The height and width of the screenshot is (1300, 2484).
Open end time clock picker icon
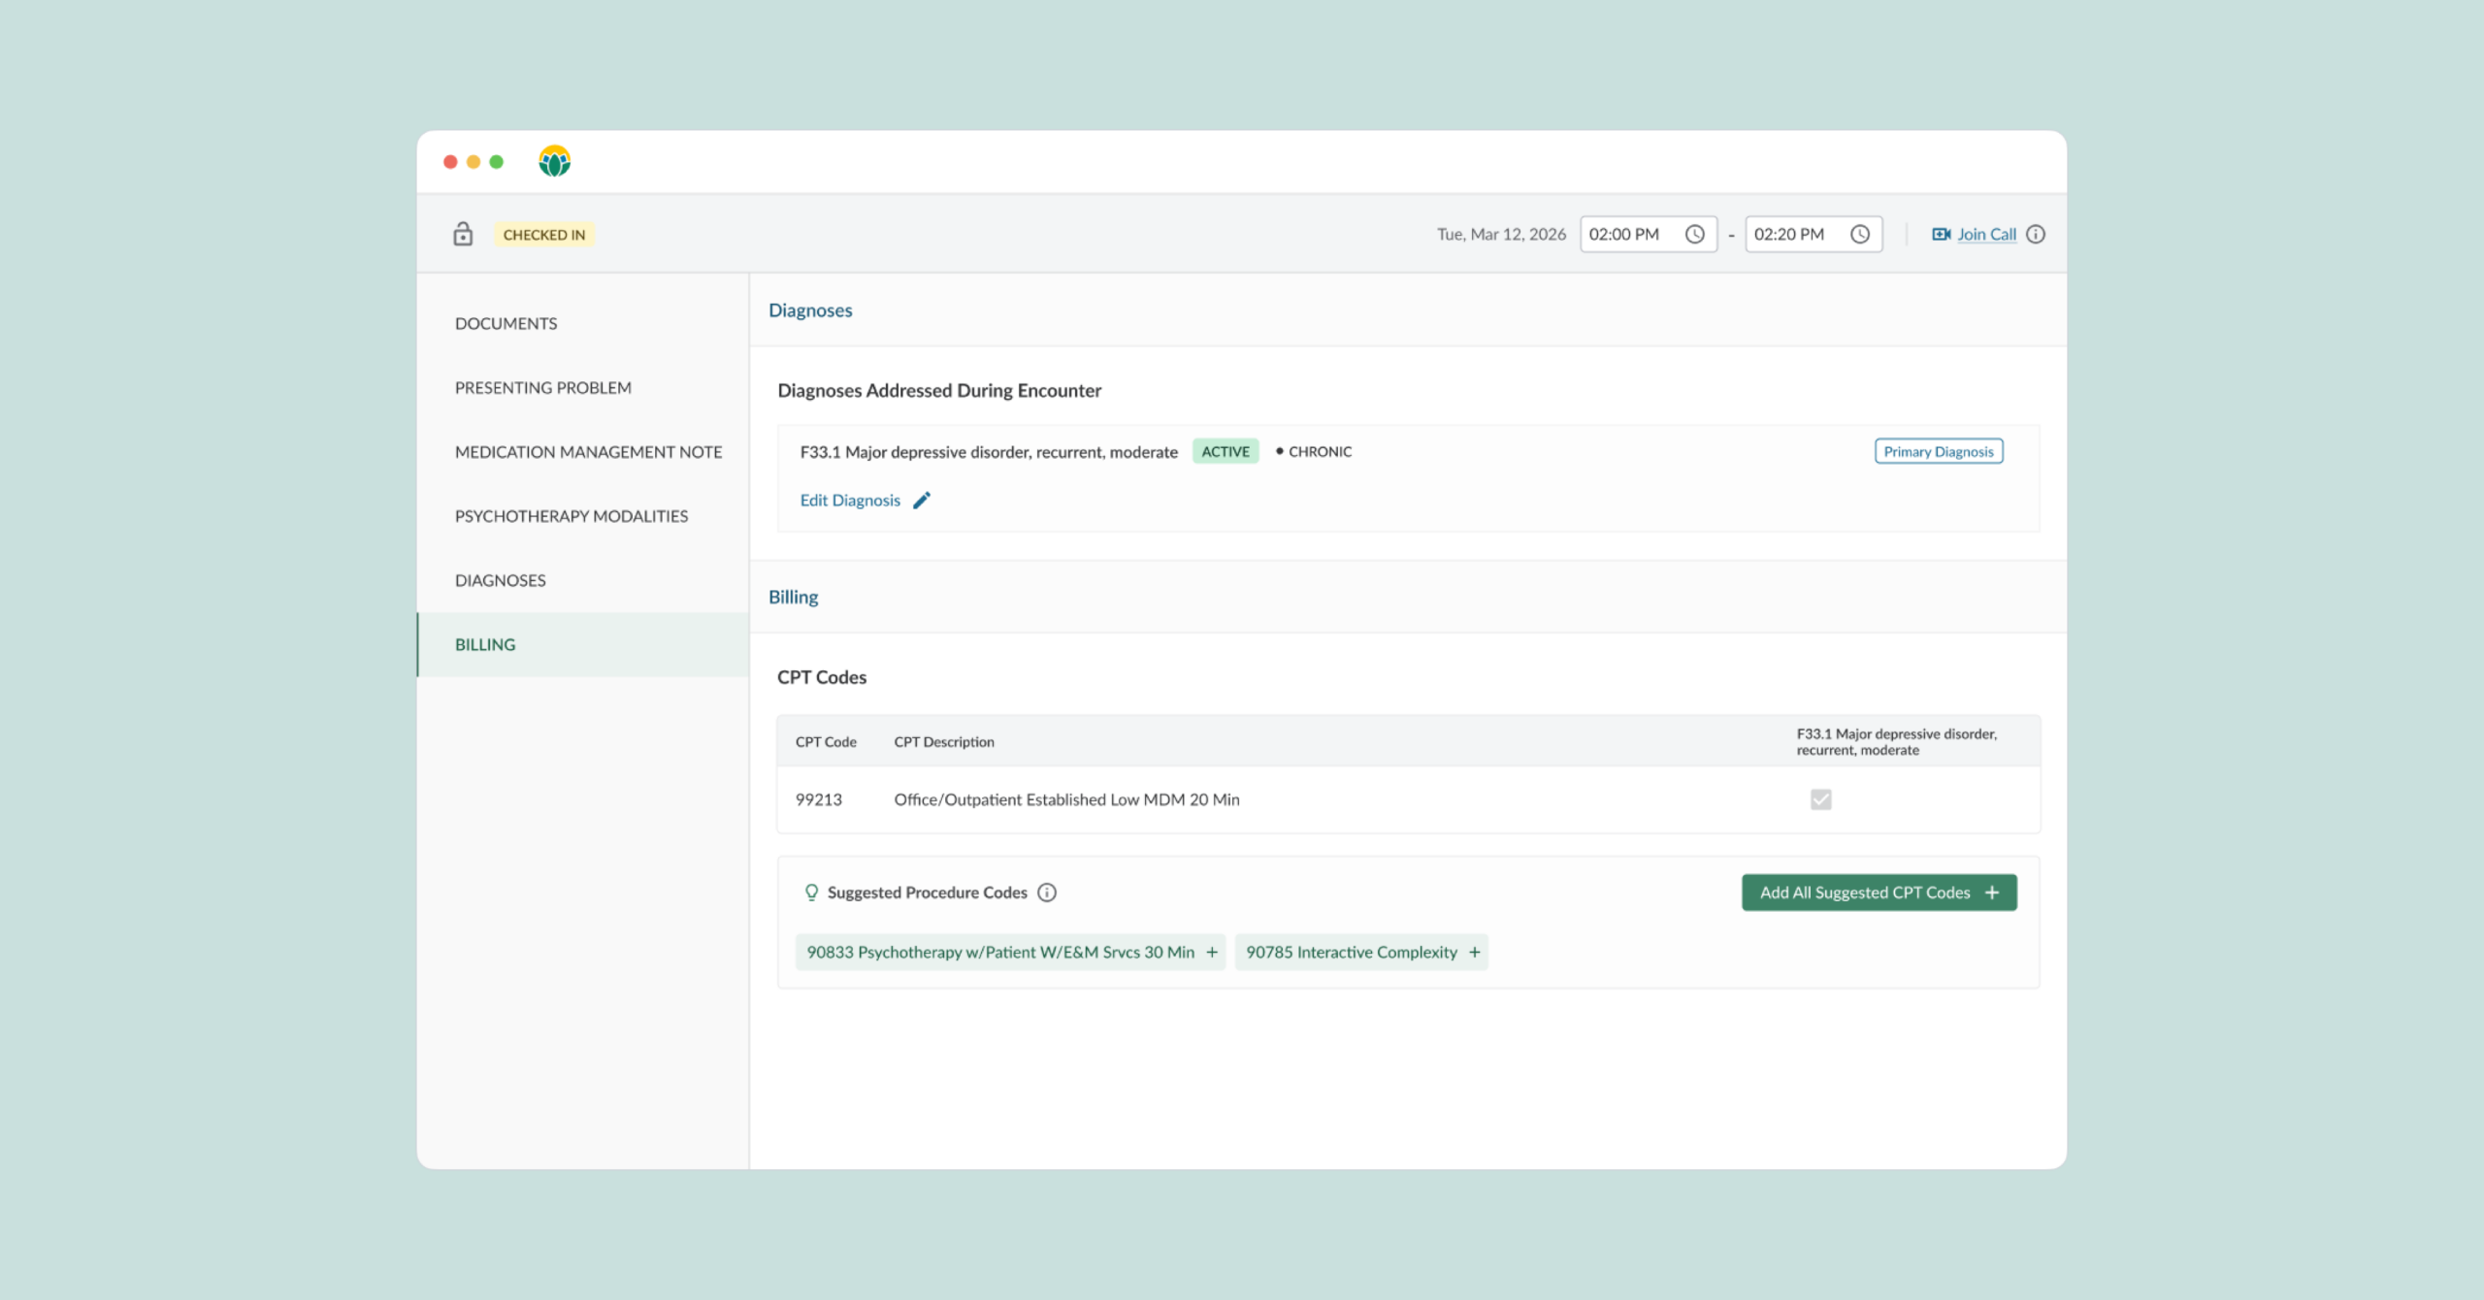[x=1859, y=234]
